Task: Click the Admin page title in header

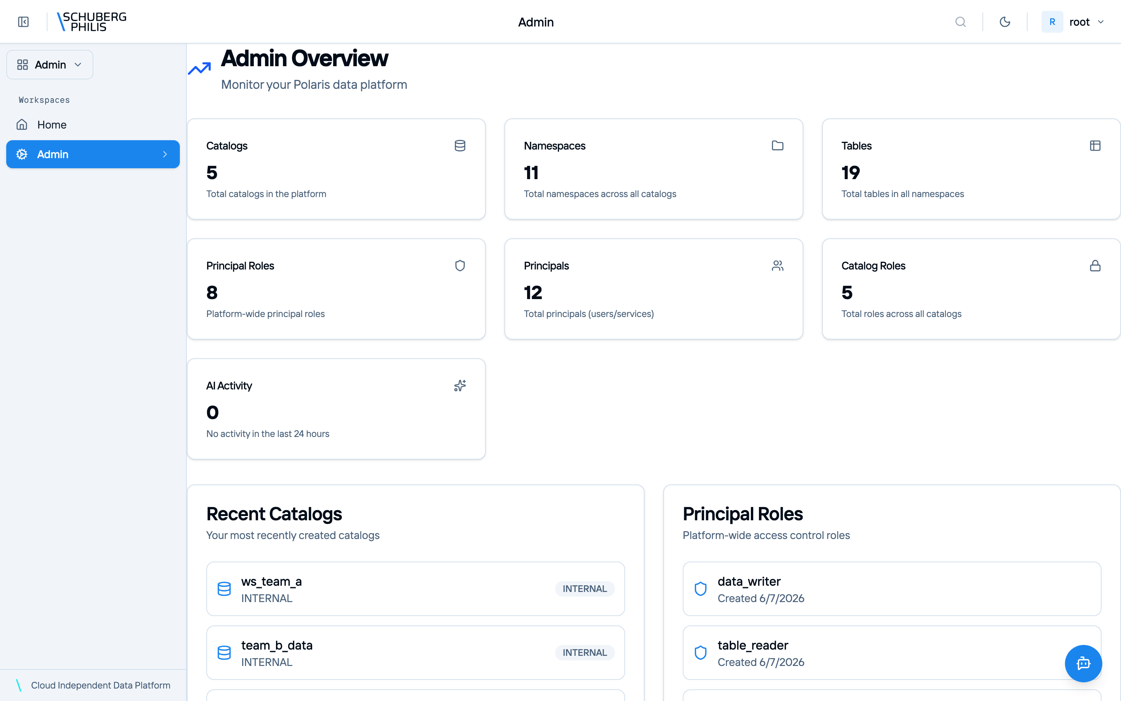Action: pyautogui.click(x=536, y=22)
